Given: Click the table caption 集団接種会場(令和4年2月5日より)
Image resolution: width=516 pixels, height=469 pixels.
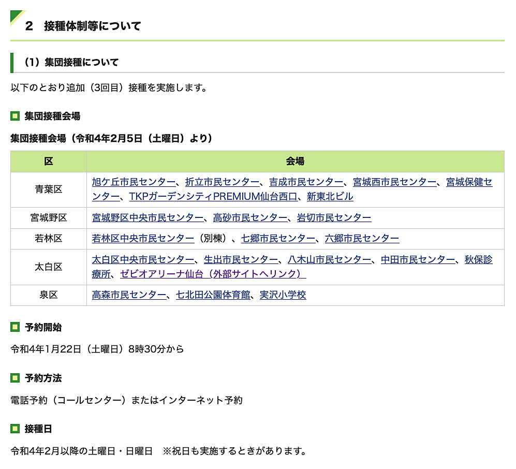Looking at the screenshot, I should pyautogui.click(x=111, y=138).
